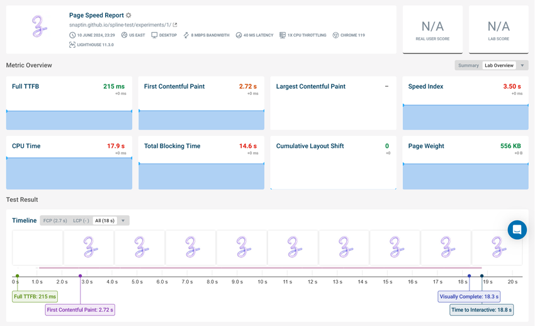Open Page Speed Report settings gear
Screen dimensions: 535x326
129,15
